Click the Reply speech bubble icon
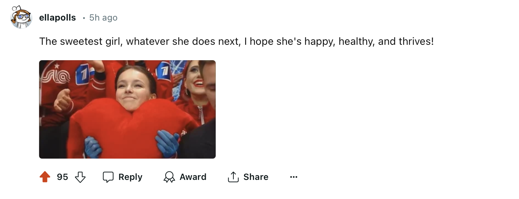This screenshot has width=519, height=199. 108,177
